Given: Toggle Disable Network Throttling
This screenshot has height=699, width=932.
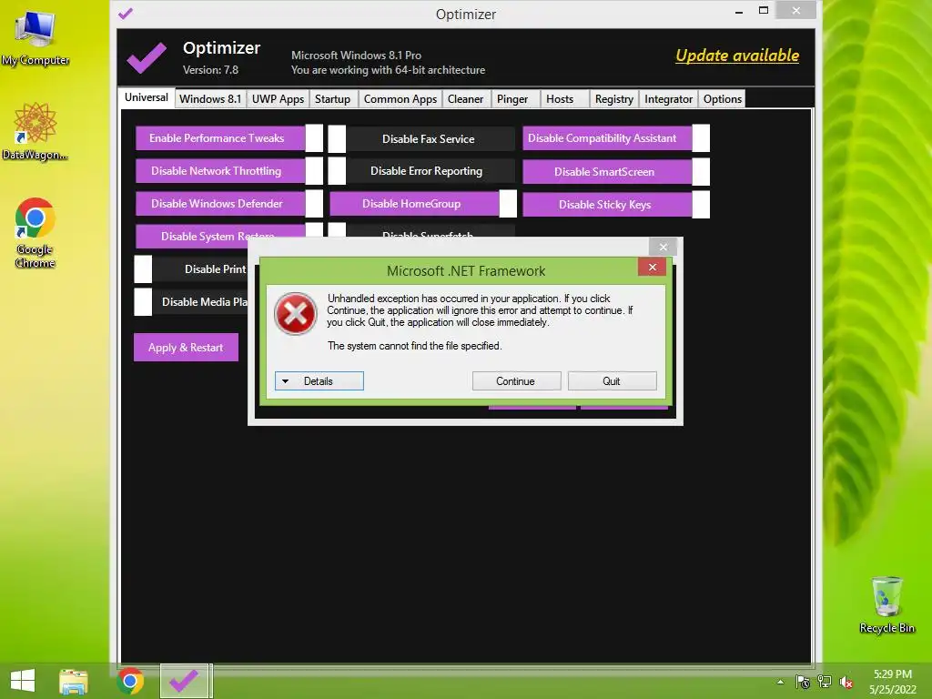Looking at the screenshot, I should coord(228,170).
